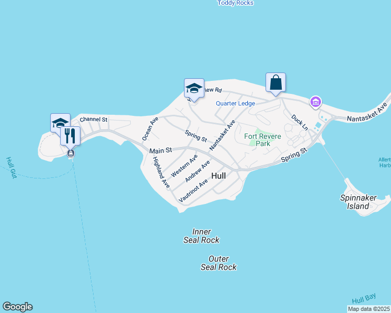Viewport: 391px width, 313px height.
Task: Click the shopping bag marker
Action: [x=275, y=83]
